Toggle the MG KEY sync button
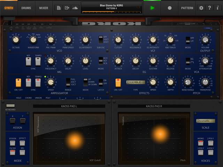Screen dimensions: 223x167 (x=28, y=62)
